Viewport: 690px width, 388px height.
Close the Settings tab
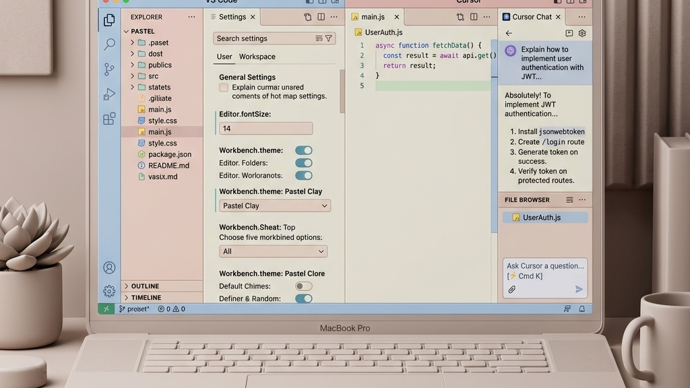pos(253,17)
